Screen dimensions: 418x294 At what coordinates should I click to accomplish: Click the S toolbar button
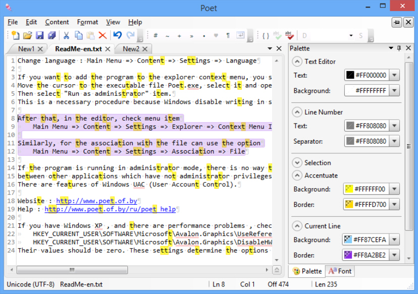360,36
